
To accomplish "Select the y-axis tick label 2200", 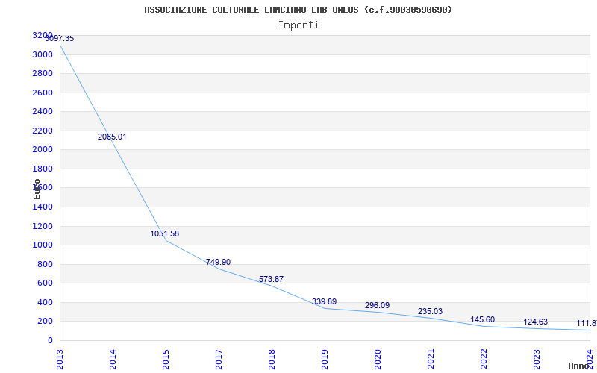I will [43, 131].
